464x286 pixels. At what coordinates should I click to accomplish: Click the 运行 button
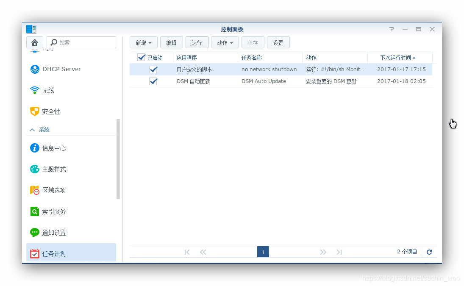tap(197, 43)
